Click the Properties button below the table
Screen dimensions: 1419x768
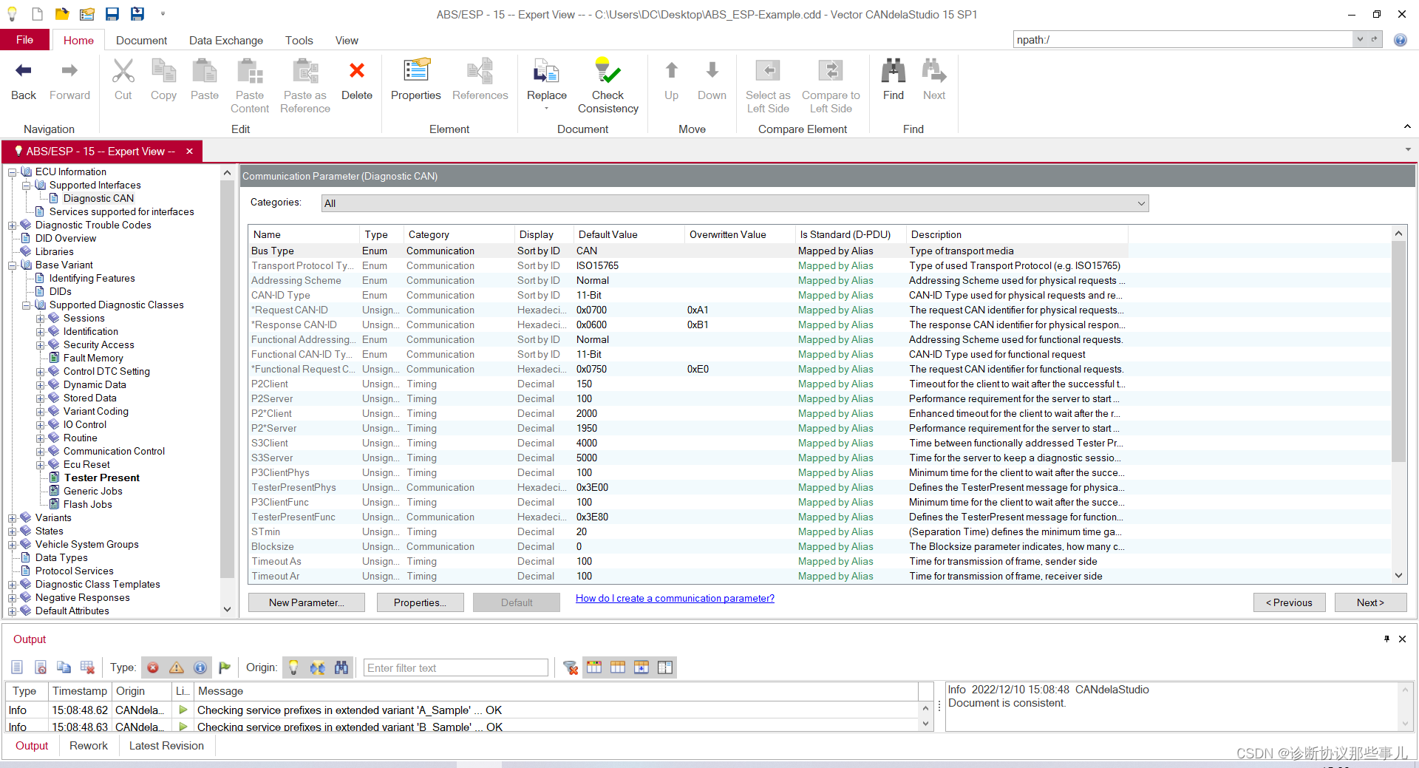coord(420,602)
